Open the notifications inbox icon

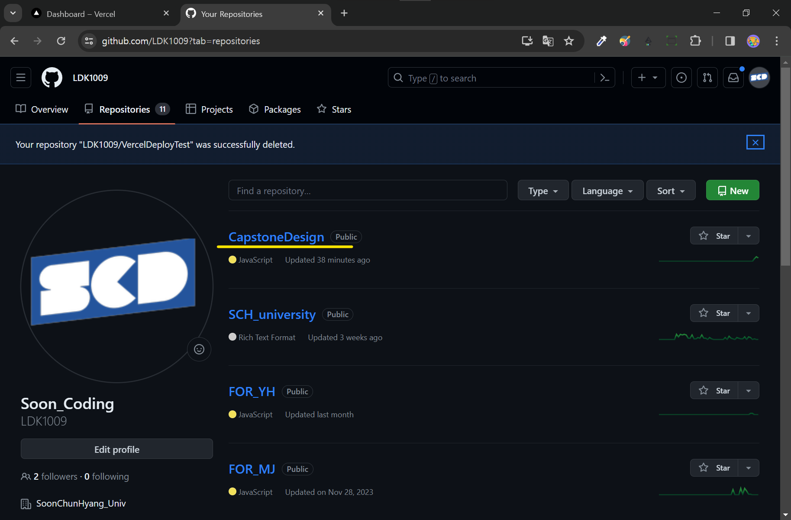click(x=733, y=78)
